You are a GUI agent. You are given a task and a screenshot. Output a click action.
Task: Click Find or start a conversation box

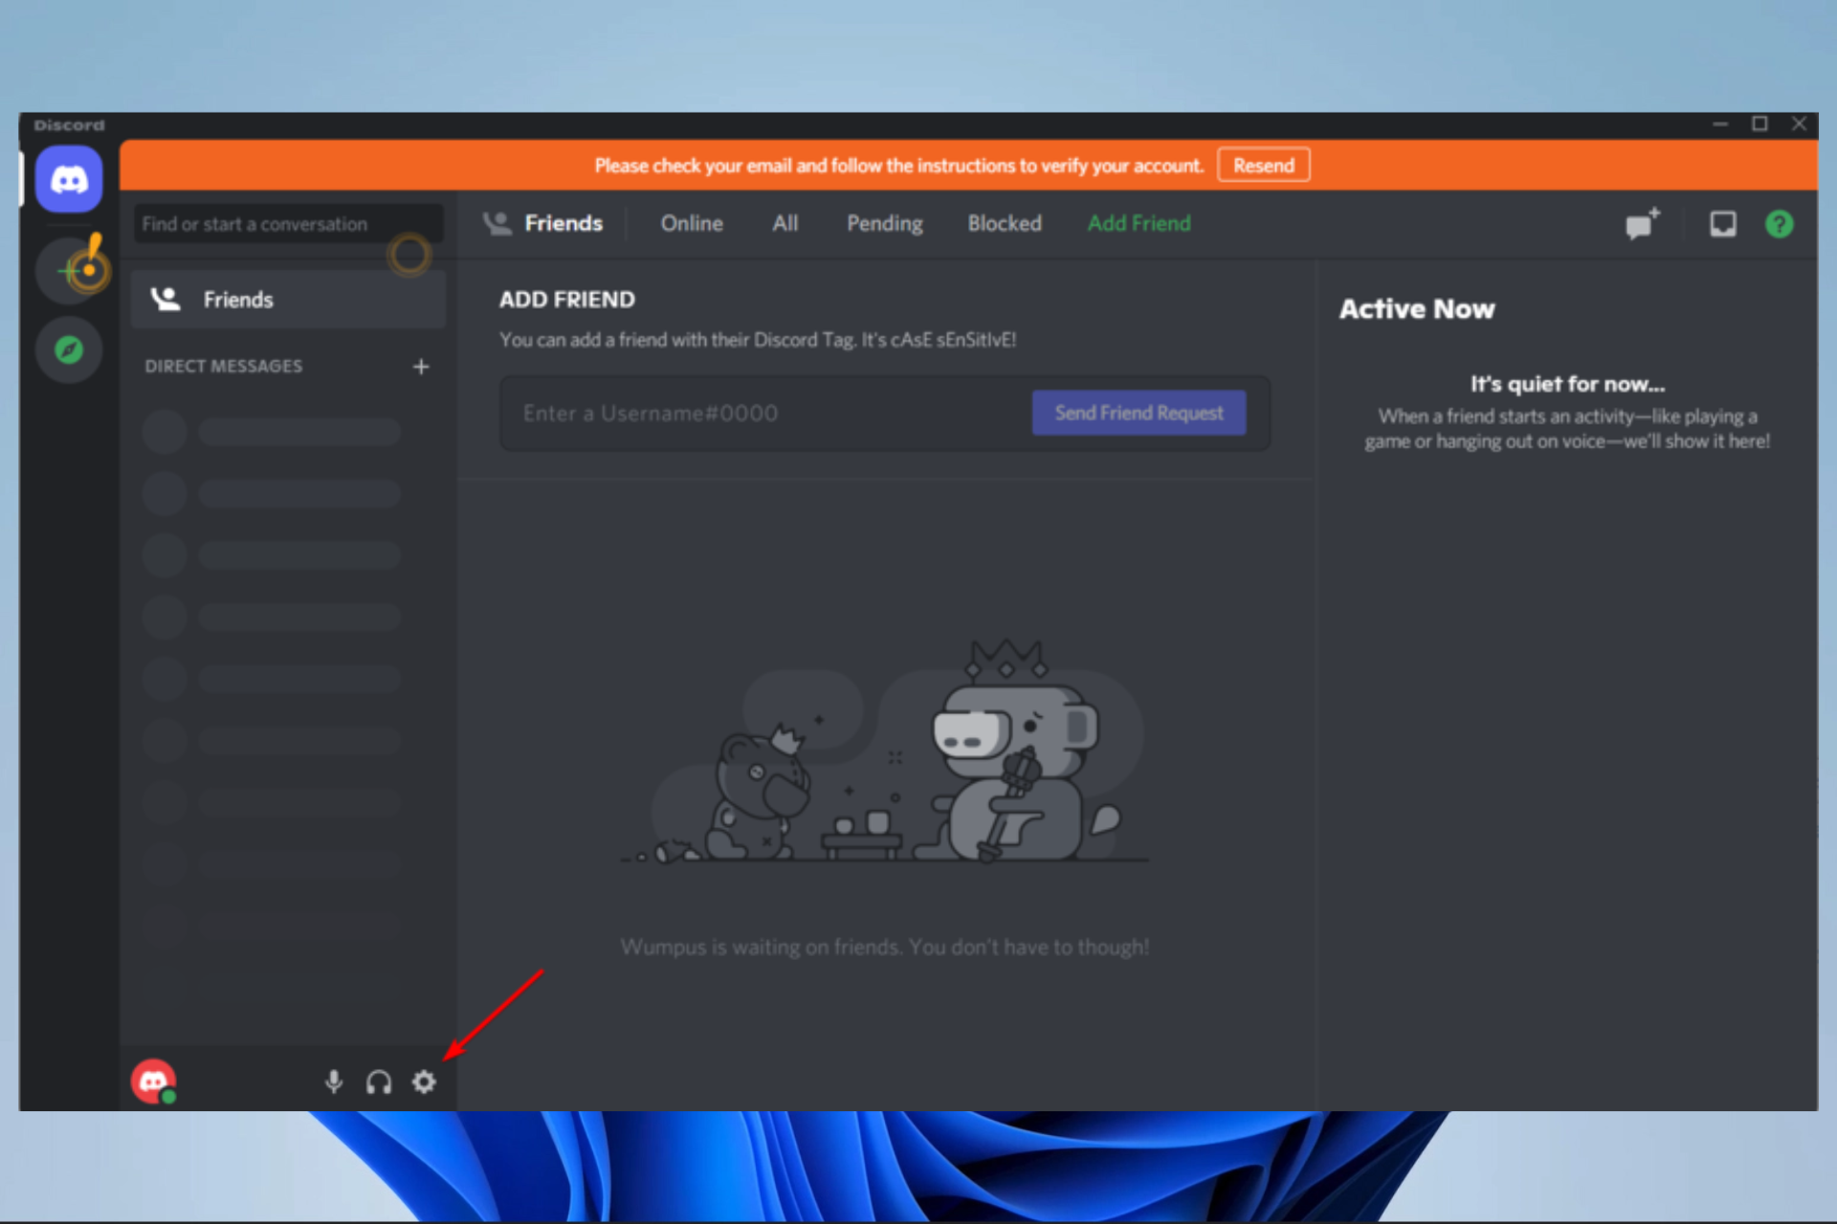pyautogui.click(x=288, y=224)
